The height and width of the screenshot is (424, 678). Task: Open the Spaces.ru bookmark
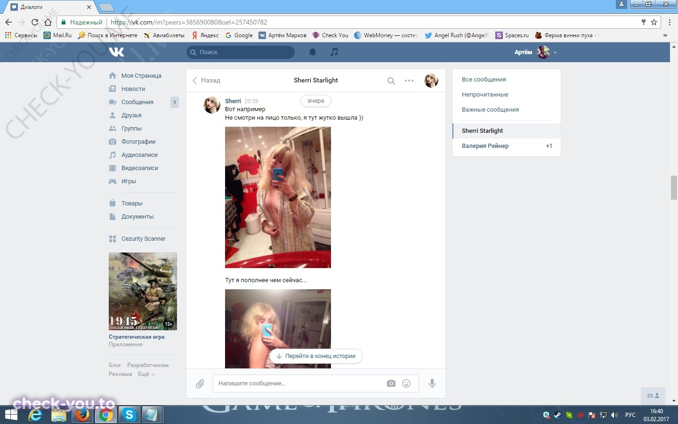click(512, 35)
